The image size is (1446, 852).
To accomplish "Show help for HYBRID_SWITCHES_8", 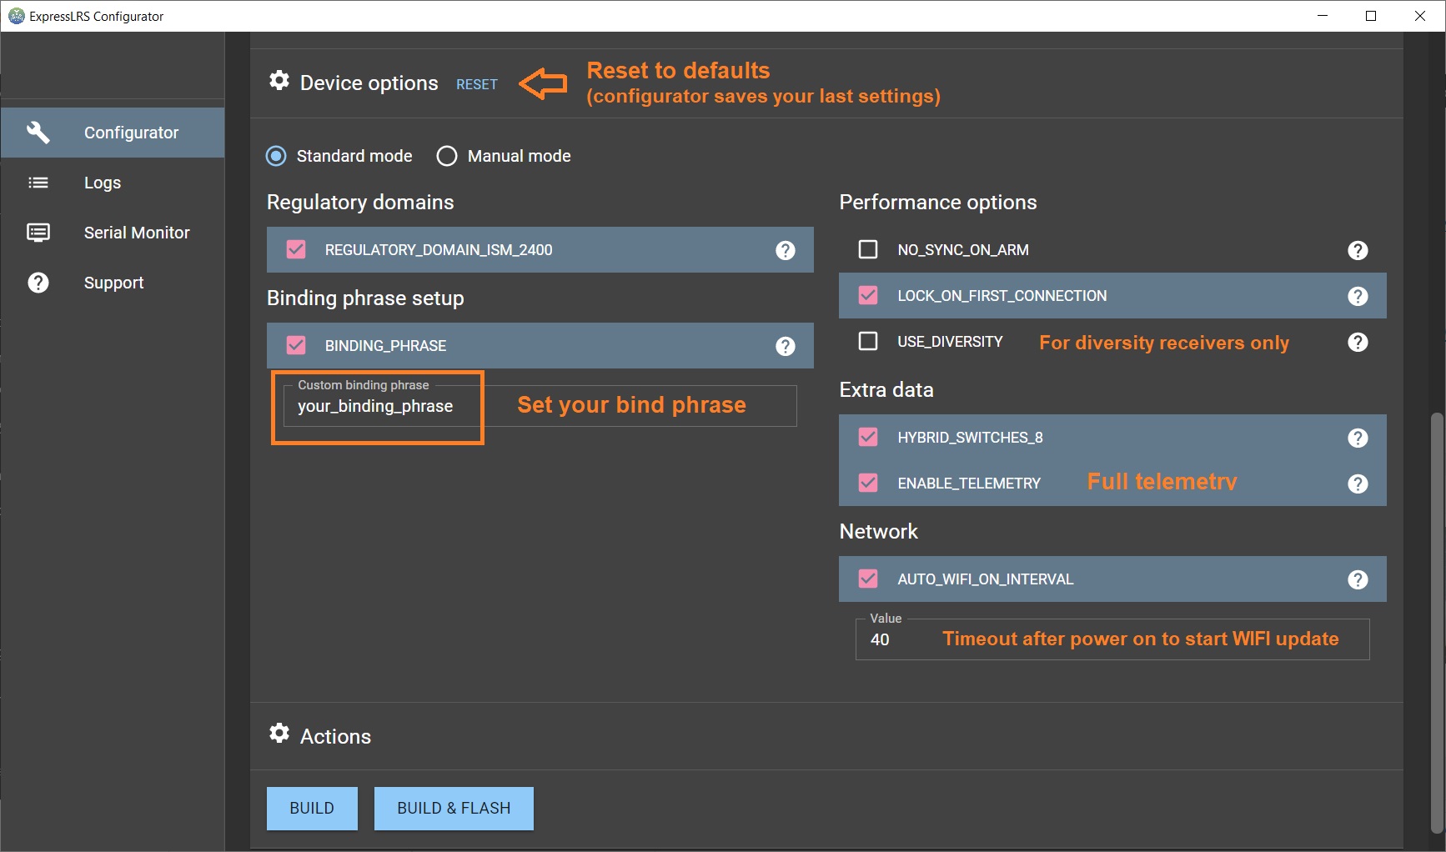I will coord(1358,438).
